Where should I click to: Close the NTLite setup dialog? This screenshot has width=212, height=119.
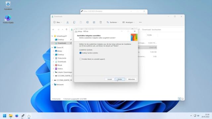click(x=135, y=31)
